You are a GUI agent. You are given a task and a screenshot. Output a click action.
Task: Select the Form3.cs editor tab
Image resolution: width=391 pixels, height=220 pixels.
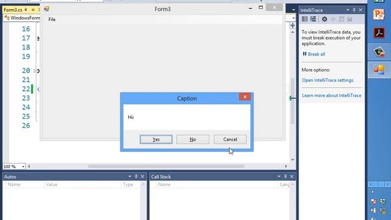[x=13, y=10]
